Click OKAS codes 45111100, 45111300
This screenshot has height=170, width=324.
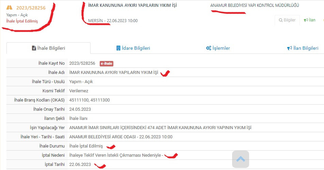point(90,100)
